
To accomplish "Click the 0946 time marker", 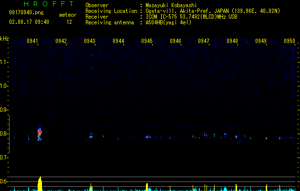I will pos(176,41).
